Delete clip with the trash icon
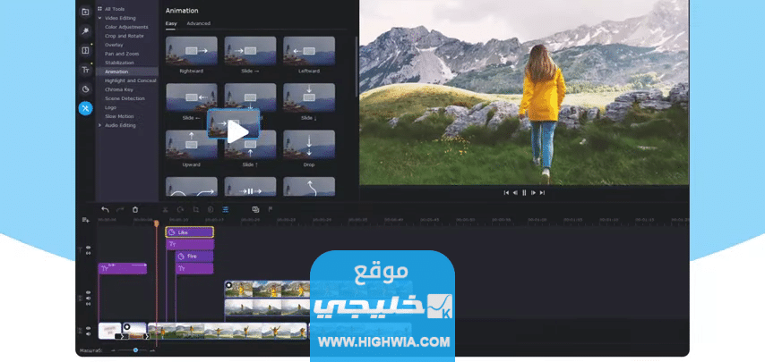Image resolution: width=765 pixels, height=362 pixels. (135, 210)
